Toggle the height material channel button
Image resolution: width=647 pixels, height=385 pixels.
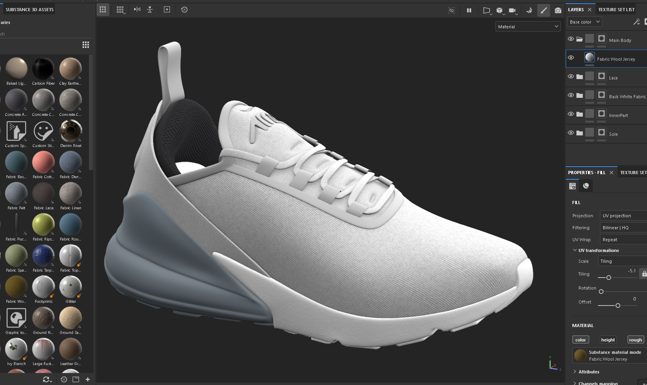pyautogui.click(x=608, y=340)
